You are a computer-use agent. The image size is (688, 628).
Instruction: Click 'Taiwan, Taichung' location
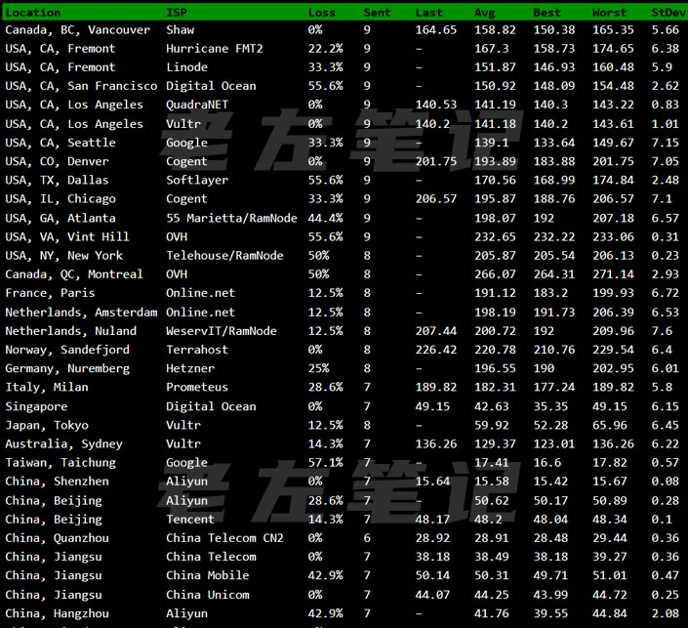point(61,462)
